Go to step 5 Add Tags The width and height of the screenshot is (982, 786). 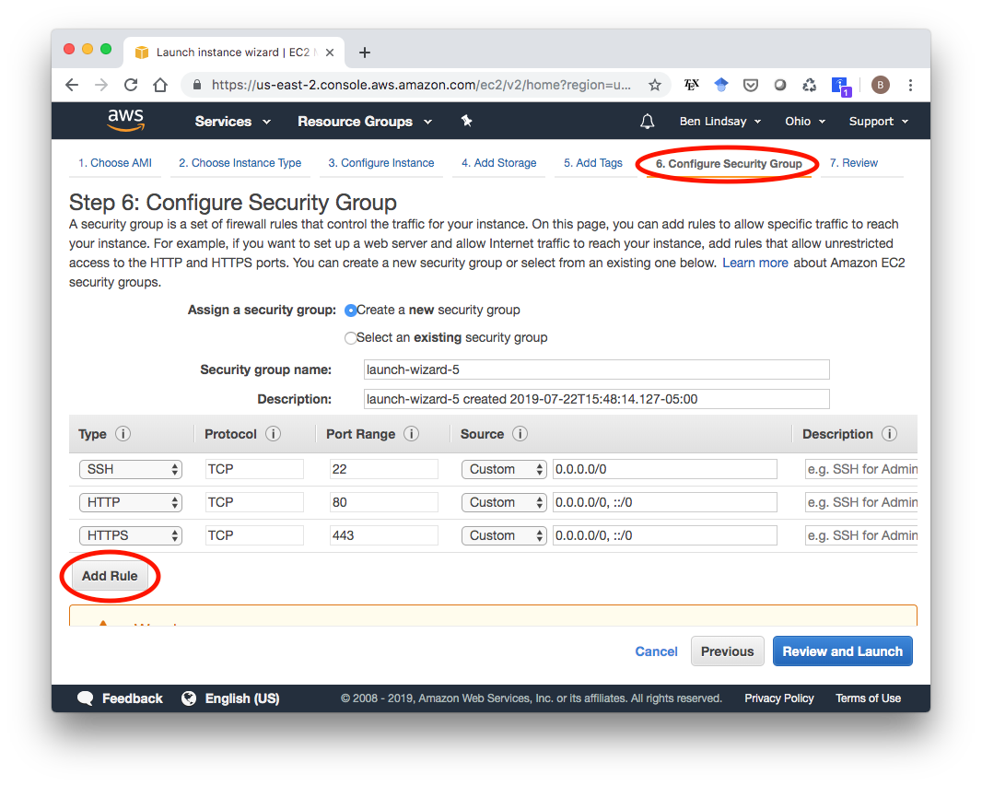coord(592,163)
